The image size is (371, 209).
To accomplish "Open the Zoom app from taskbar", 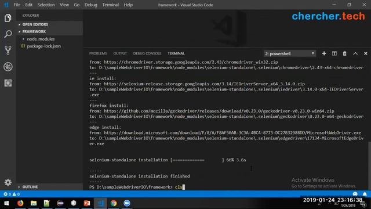I will (127, 203).
